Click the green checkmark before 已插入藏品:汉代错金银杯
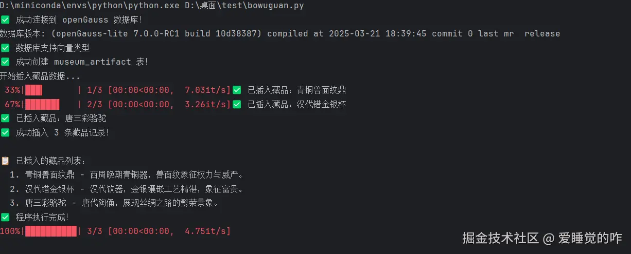 [x=237, y=105]
